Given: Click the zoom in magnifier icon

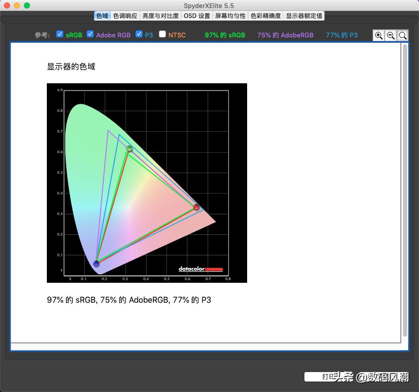Looking at the screenshot, I should tap(379, 35).
